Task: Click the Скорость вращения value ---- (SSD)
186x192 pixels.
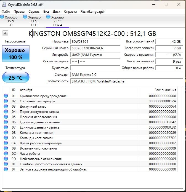Action: (x=169, y=55)
